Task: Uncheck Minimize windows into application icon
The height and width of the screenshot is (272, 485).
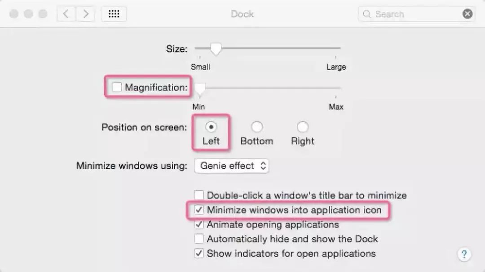Action: (x=199, y=210)
